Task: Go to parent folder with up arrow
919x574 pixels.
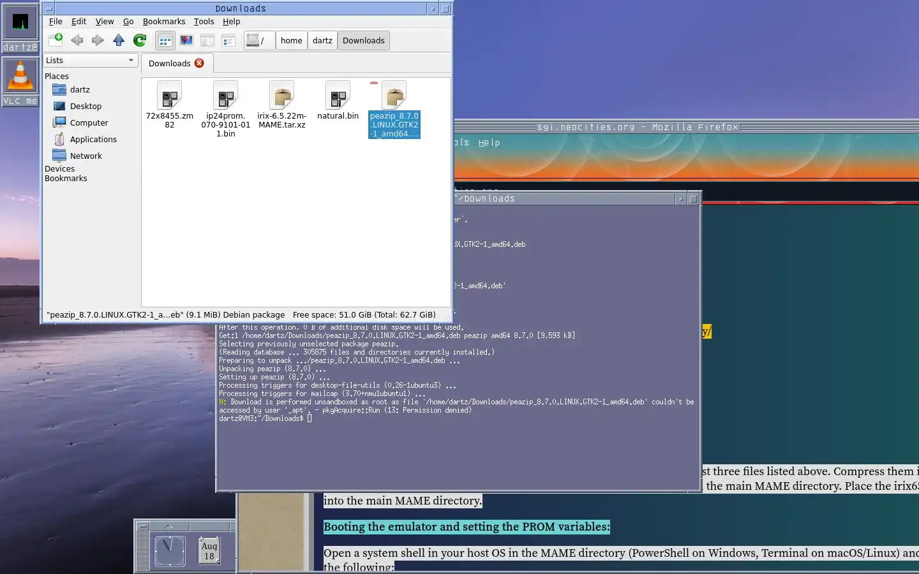Action: 119,40
